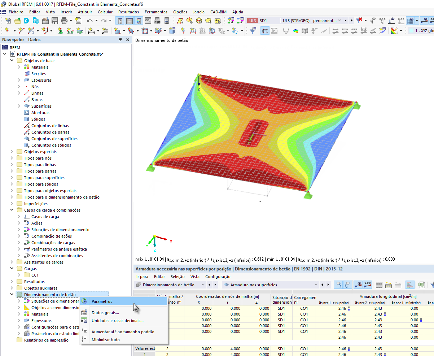The width and height of the screenshot is (434, 356).
Task: Expand the Materiais node under Objetos de base
Action: pyautogui.click(x=19, y=67)
